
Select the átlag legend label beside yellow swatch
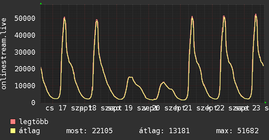click(29, 131)
